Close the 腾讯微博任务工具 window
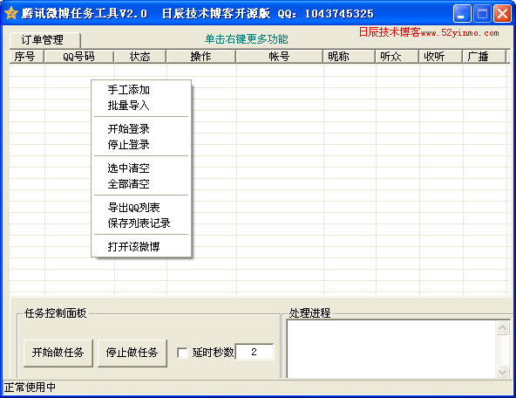516x398 pixels. 502,13
